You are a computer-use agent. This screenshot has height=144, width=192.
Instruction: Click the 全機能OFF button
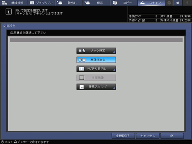coord(123,136)
